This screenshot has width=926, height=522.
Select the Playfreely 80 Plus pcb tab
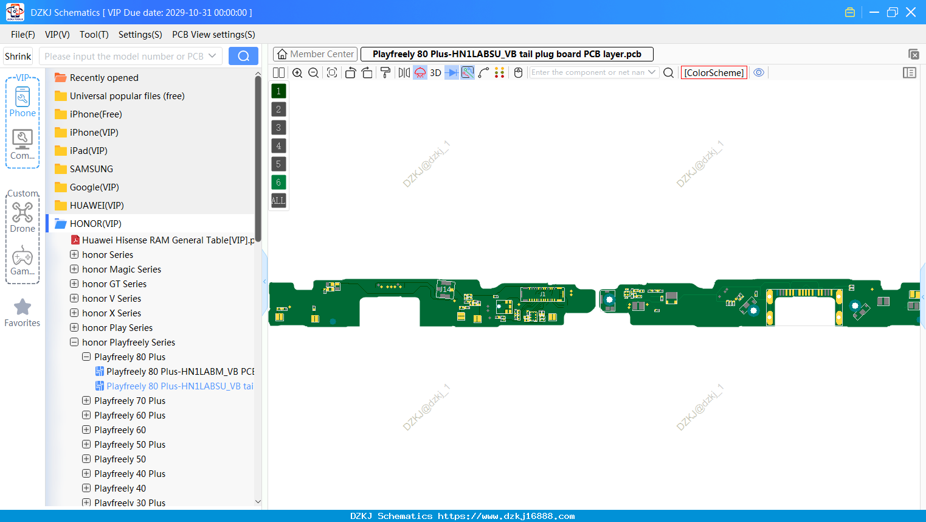pyautogui.click(x=507, y=54)
